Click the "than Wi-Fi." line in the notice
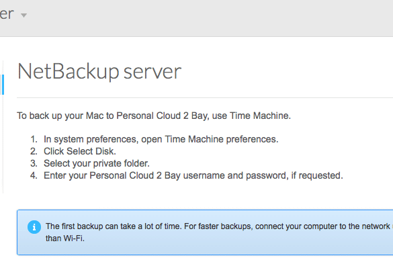This screenshot has width=393, height=264. point(65,238)
